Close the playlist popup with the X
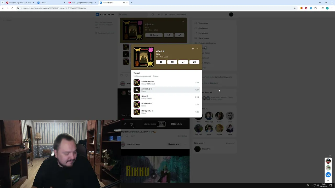This screenshot has width=335, height=188. [205, 48]
